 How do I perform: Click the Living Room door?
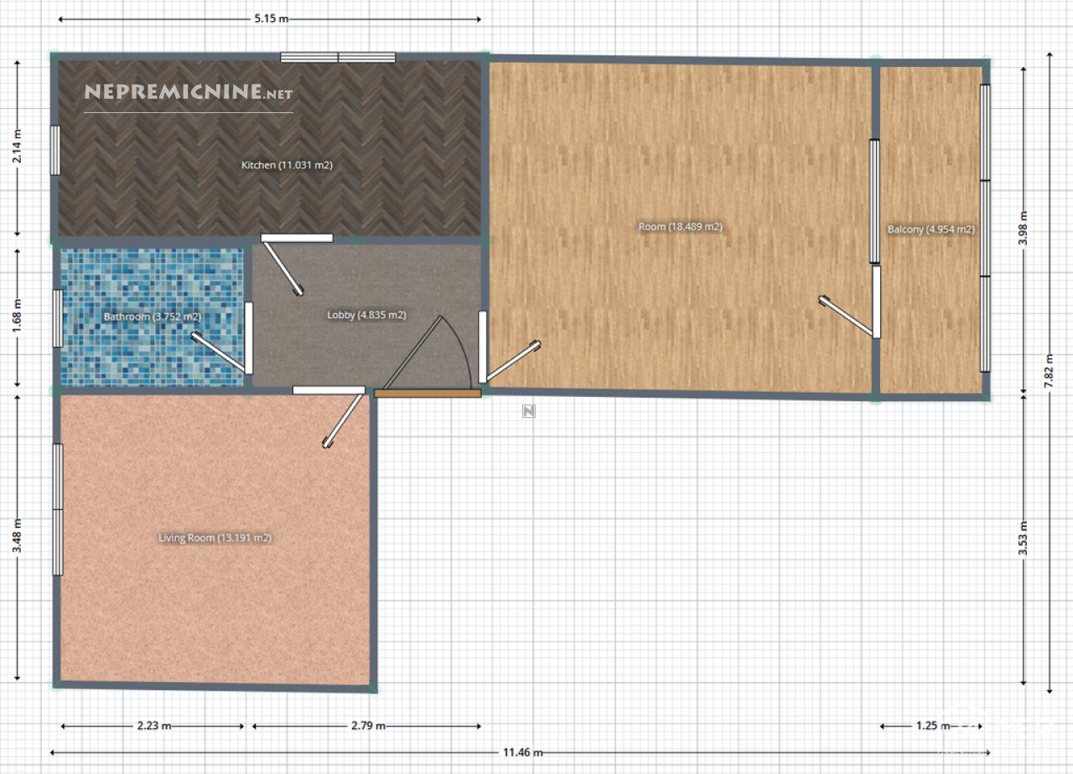[329, 390]
